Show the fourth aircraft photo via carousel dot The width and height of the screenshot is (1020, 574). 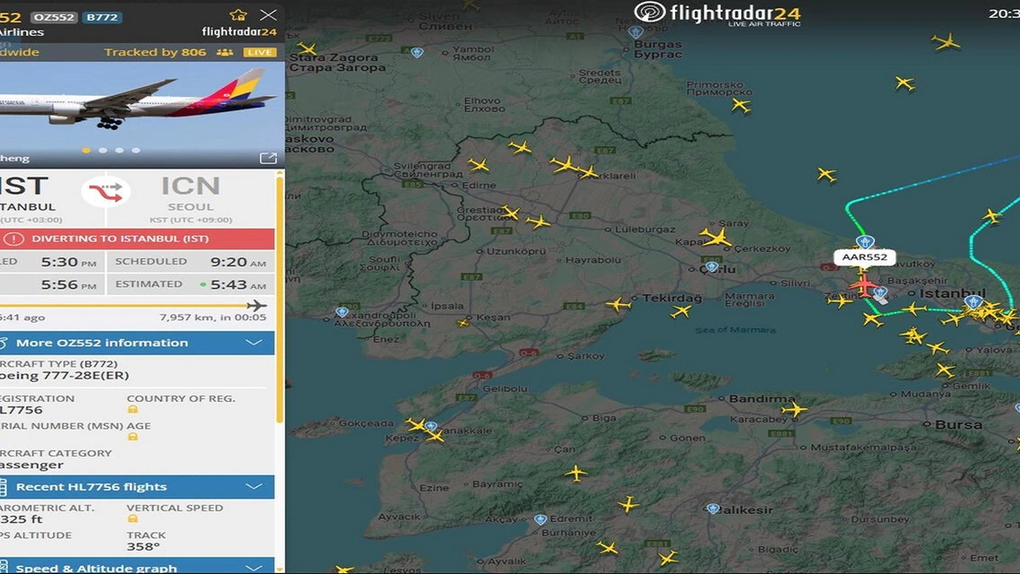136,150
